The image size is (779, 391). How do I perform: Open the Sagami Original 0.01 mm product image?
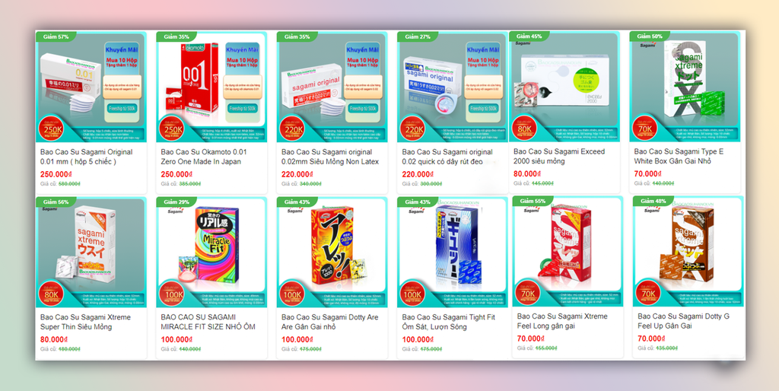pyautogui.click(x=91, y=87)
